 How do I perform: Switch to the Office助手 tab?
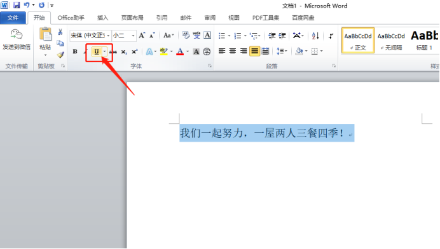71,18
